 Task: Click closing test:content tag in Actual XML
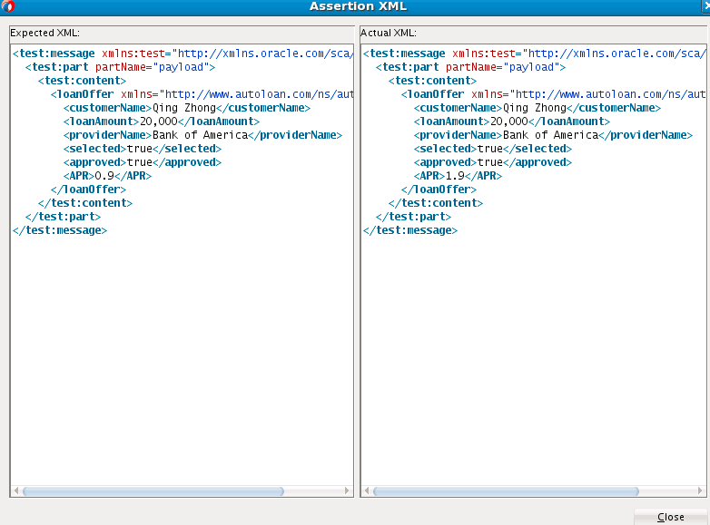436,203
